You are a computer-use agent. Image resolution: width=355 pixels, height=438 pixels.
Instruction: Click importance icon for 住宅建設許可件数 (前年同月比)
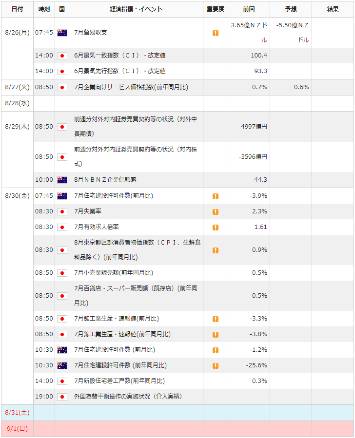pos(215,366)
